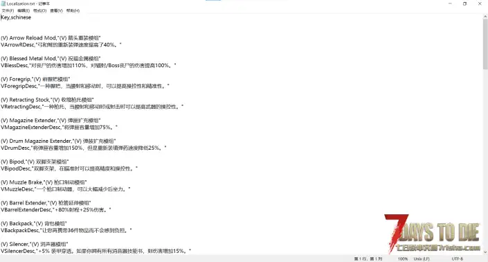
Task: Click the 'VSilencerDesc' line
Action: (x=96, y=251)
